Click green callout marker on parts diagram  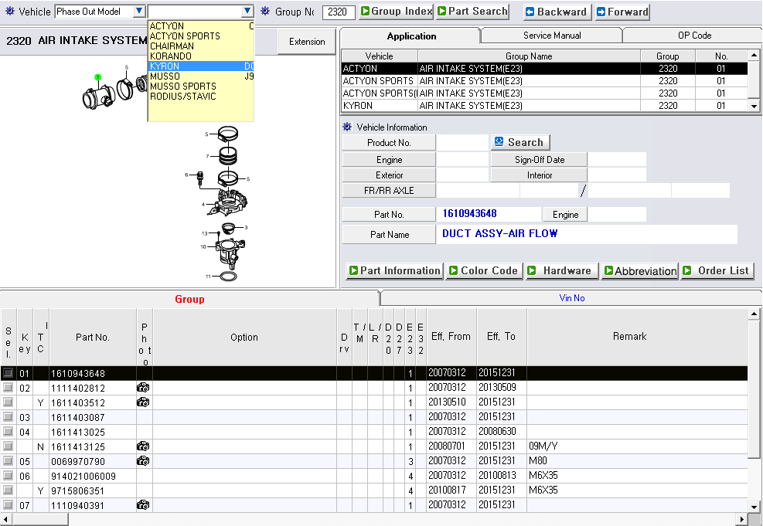[98, 77]
